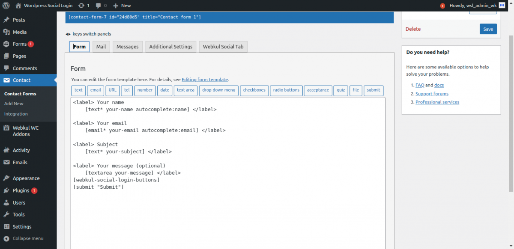
Task: Insert a text form-tag
Action: [78, 90]
